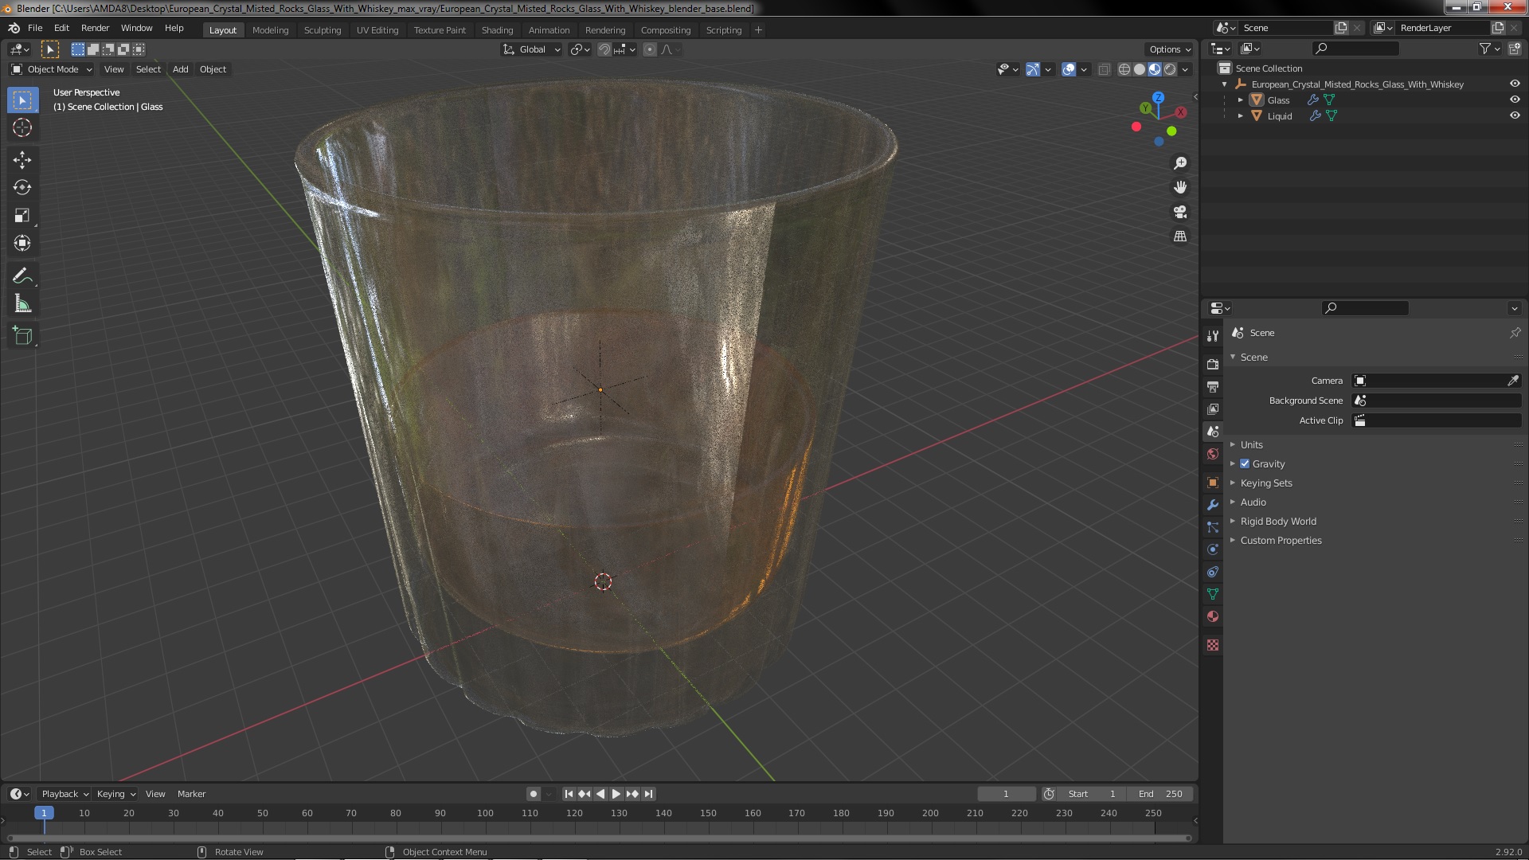The width and height of the screenshot is (1529, 860).
Task: Open the Material properties tab
Action: point(1213,616)
